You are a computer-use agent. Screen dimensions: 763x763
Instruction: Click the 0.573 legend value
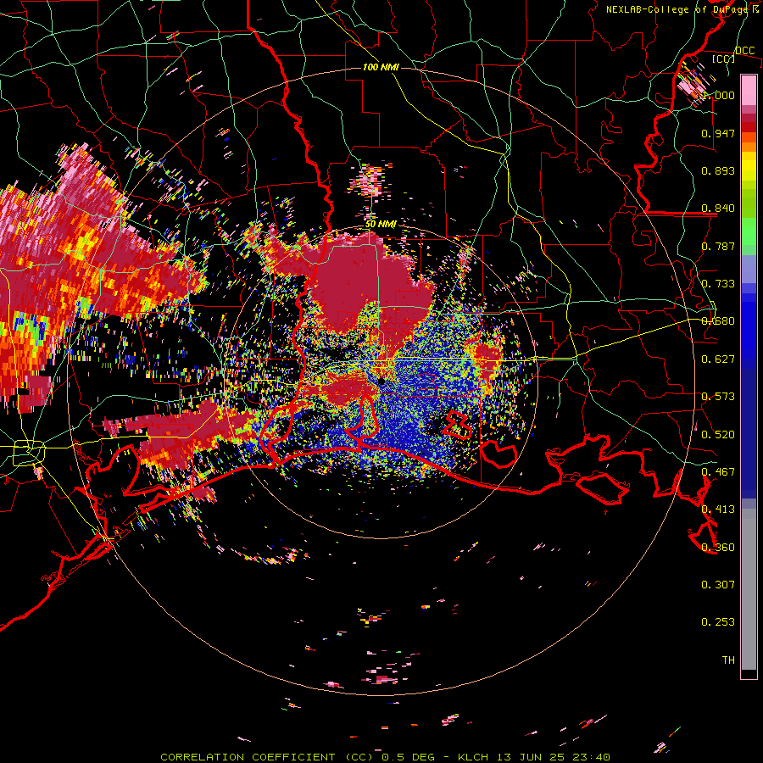(718, 397)
